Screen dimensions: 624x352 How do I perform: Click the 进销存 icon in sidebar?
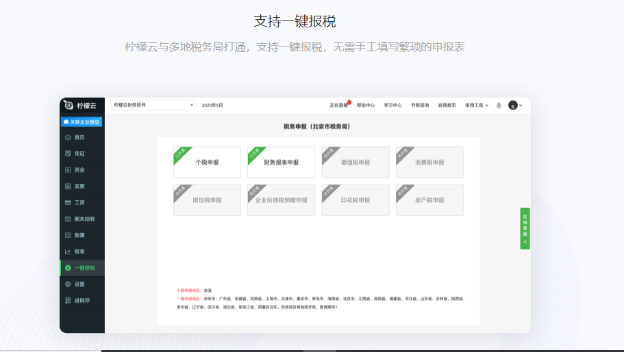pos(68,300)
